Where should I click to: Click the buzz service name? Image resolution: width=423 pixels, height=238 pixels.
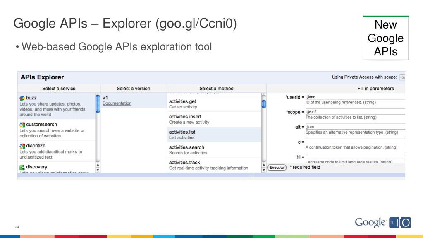[x=31, y=98]
